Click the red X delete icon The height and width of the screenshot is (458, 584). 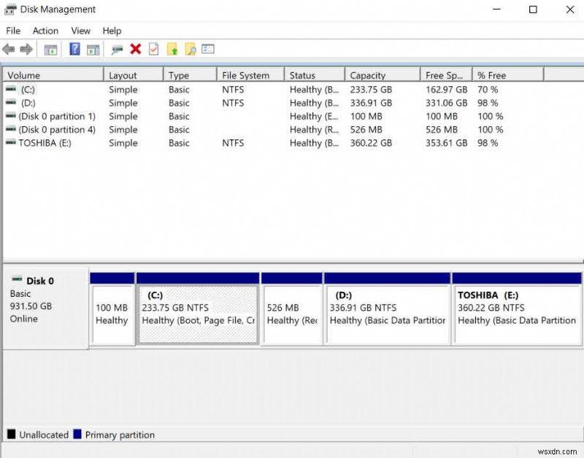point(136,49)
